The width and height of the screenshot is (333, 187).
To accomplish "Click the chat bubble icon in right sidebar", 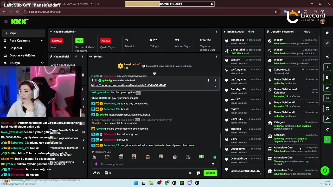I will [x=327, y=88].
